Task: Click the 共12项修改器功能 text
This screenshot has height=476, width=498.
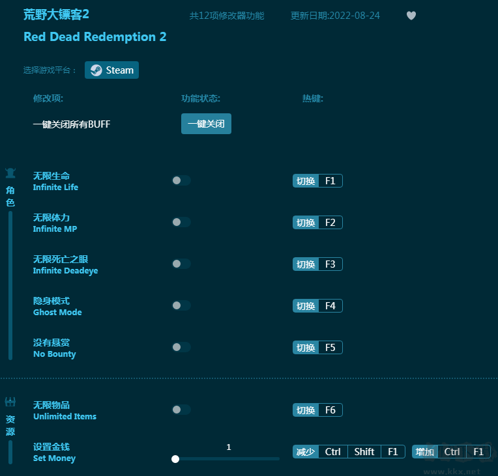Action: (x=227, y=16)
